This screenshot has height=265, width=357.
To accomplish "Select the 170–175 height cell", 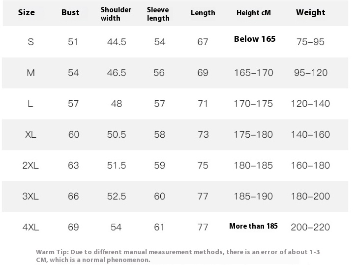I will click(x=253, y=104).
